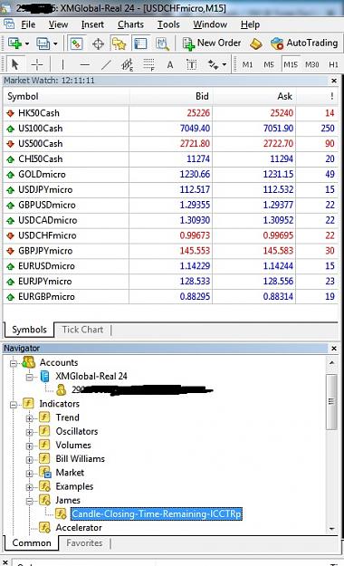Click the Bid column header
Image resolution: width=344 pixels, height=566 pixels.
coord(171,96)
